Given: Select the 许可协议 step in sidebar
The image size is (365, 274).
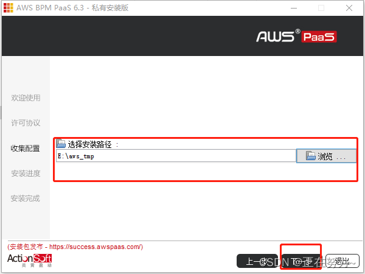Looking at the screenshot, I should pos(26,123).
